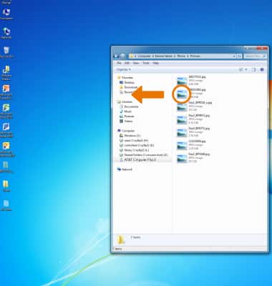Select the orange-circled image thumbnail
The height and width of the screenshot is (286, 272).
(x=182, y=94)
